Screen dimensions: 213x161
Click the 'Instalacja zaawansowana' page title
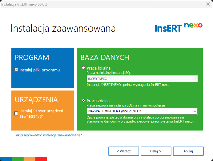click(x=63, y=28)
